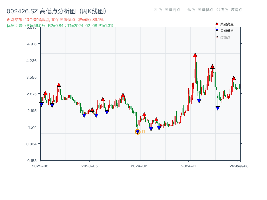The width and height of the screenshot is (267, 200).
Task: Click the last blue low marker near 2.195 in 2025
Action: (x=218, y=108)
